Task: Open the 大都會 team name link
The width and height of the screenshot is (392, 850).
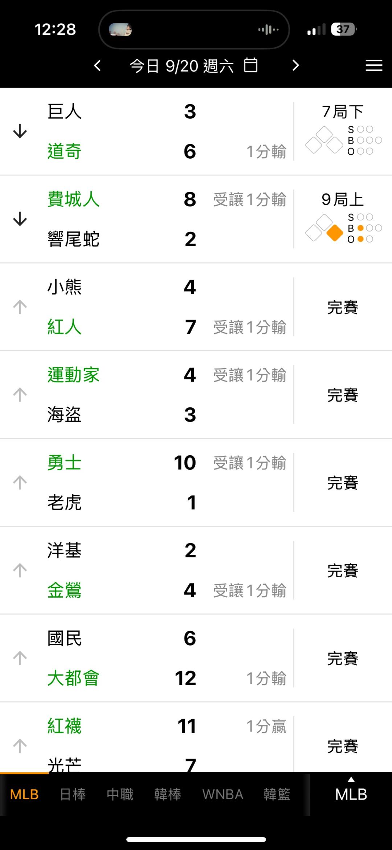Action: click(73, 678)
